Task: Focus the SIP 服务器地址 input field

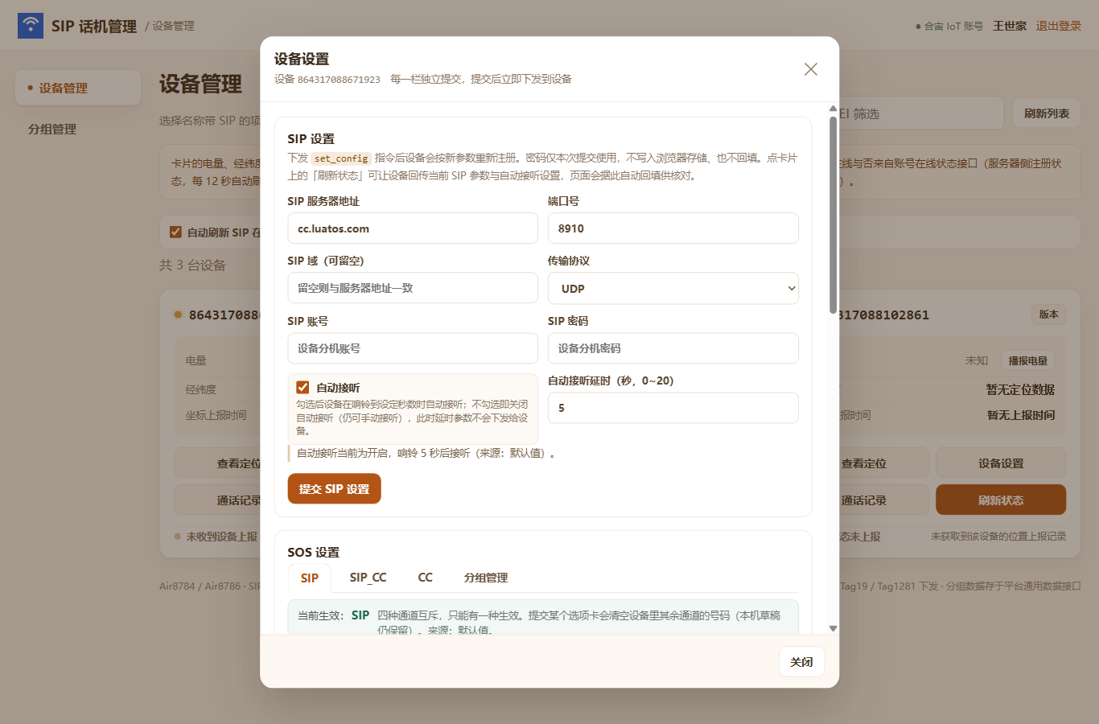Action: [413, 228]
